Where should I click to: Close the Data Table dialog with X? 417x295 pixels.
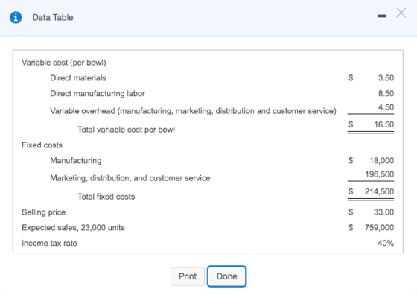[x=401, y=13]
